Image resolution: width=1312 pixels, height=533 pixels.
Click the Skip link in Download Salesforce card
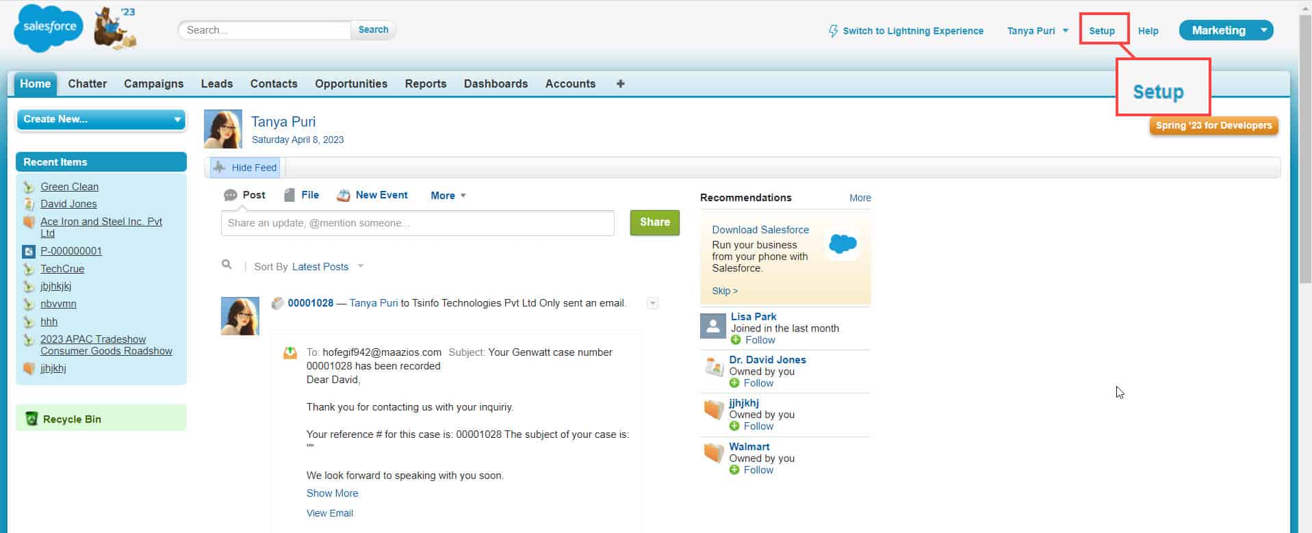click(x=725, y=291)
